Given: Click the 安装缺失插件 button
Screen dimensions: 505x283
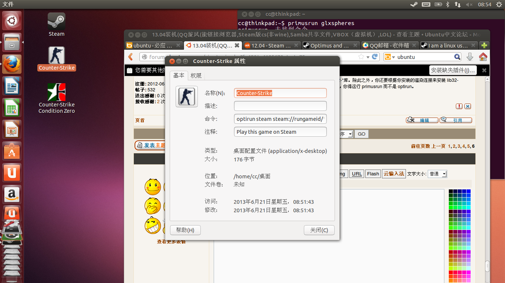Looking at the screenshot, I should [x=453, y=70].
